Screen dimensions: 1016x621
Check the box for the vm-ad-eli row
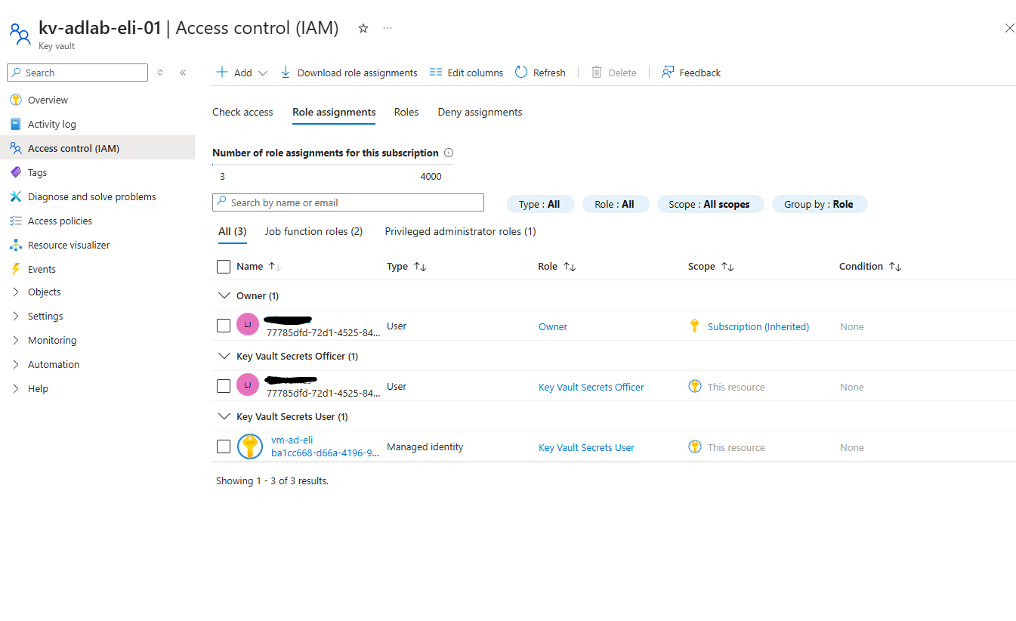click(224, 446)
